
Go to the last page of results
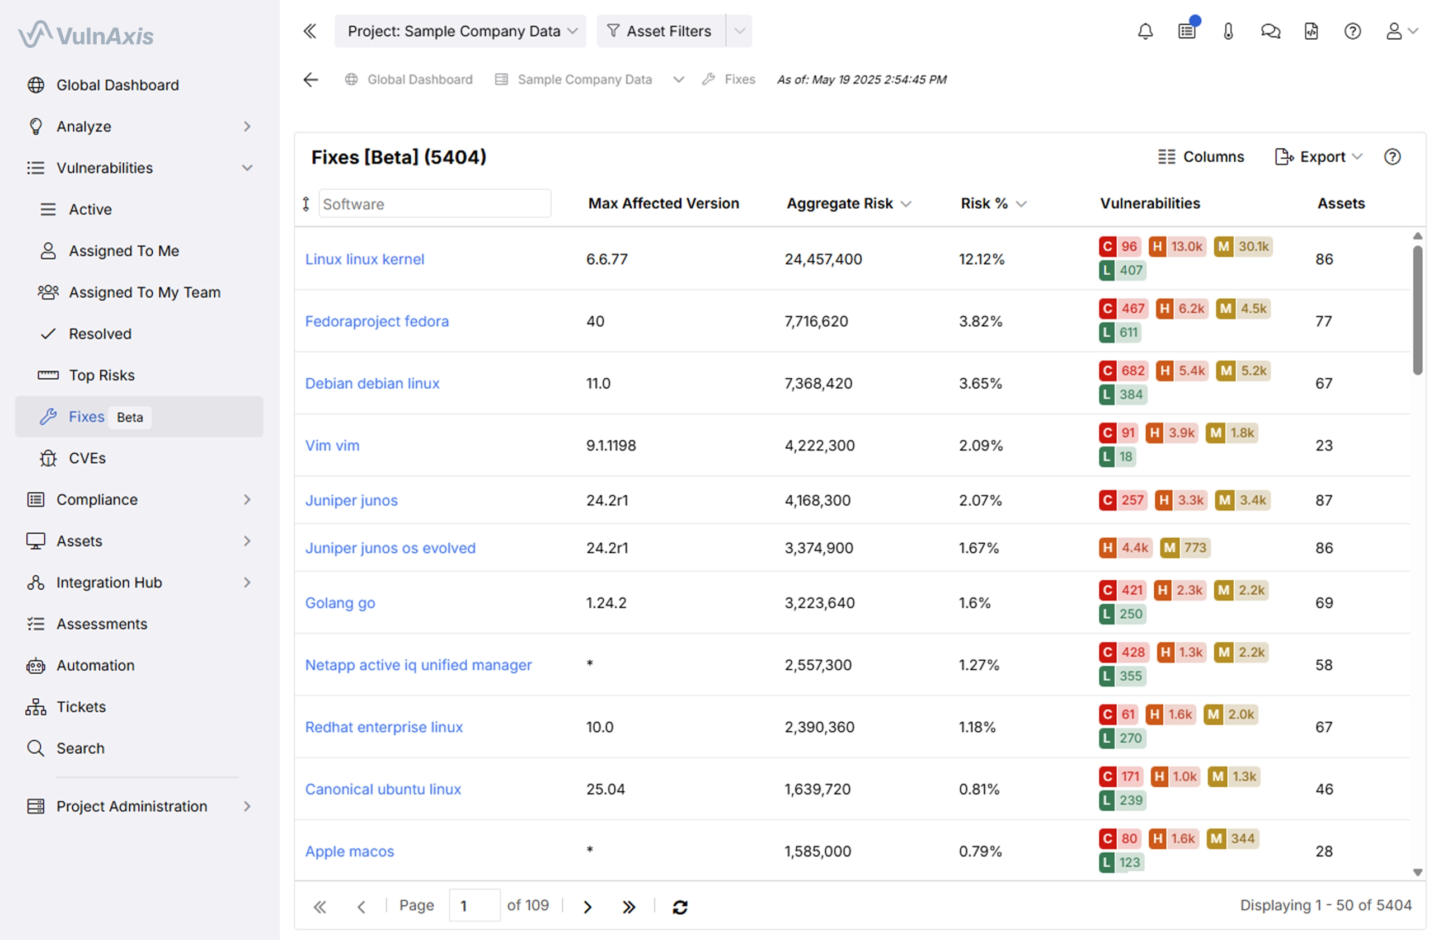(628, 906)
